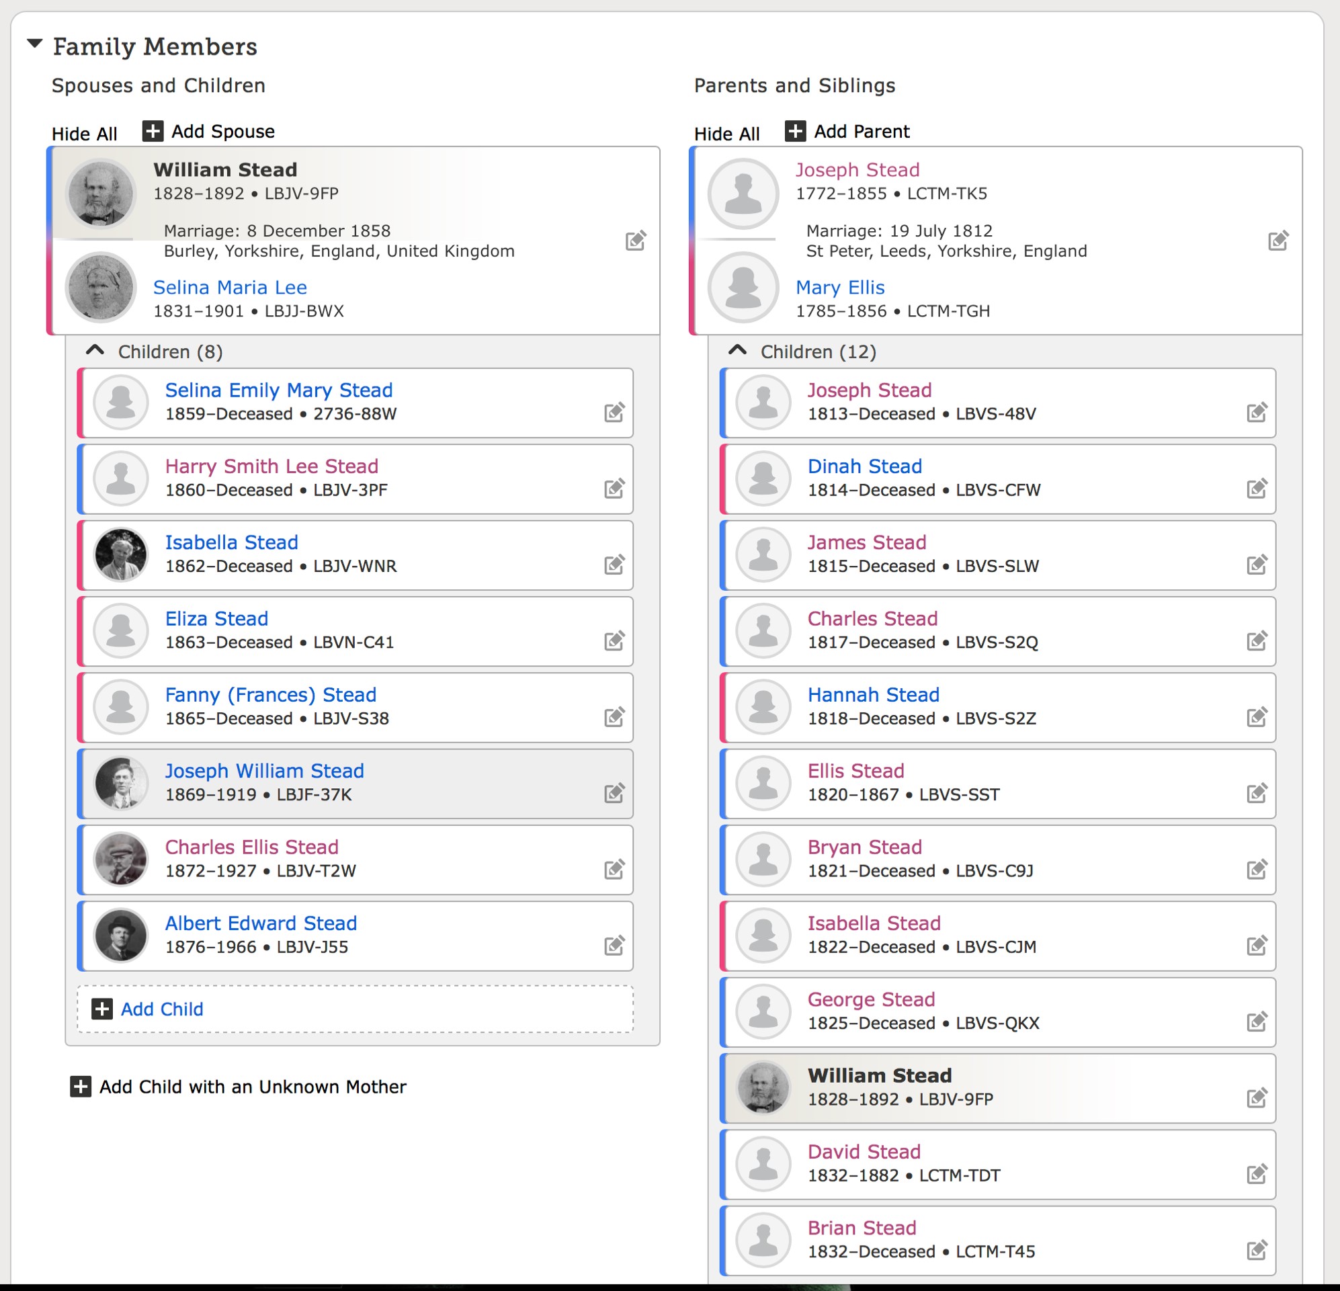Hide all spouses and children
1340x1291 pixels.
[84, 133]
